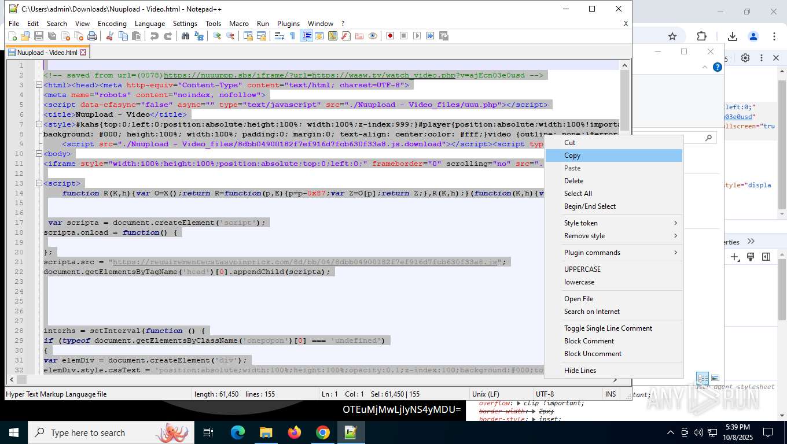Expand the Style token submenu

click(614, 223)
